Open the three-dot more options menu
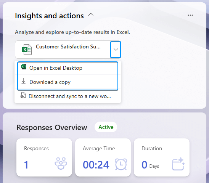The width and height of the screenshot is (209, 183). point(190,15)
